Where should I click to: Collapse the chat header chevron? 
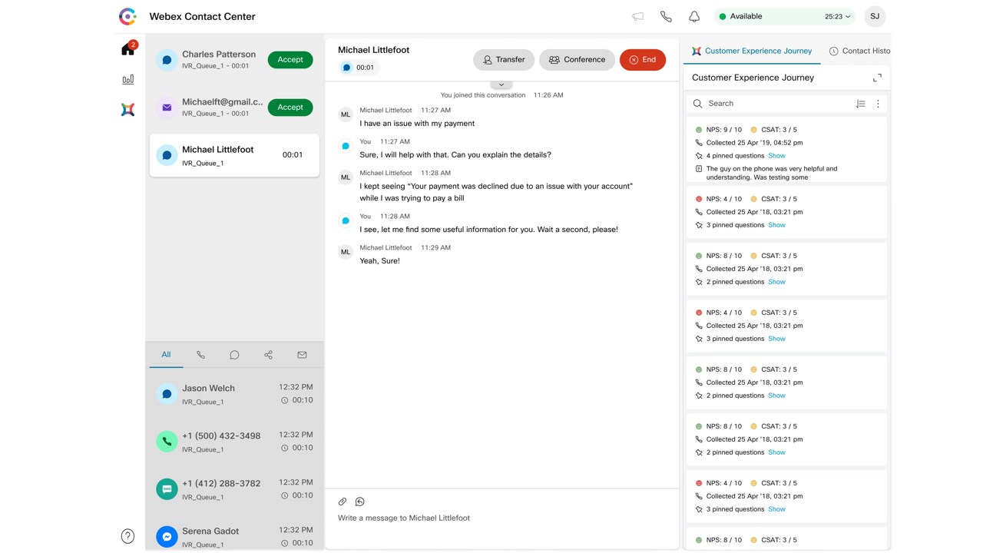tap(501, 84)
